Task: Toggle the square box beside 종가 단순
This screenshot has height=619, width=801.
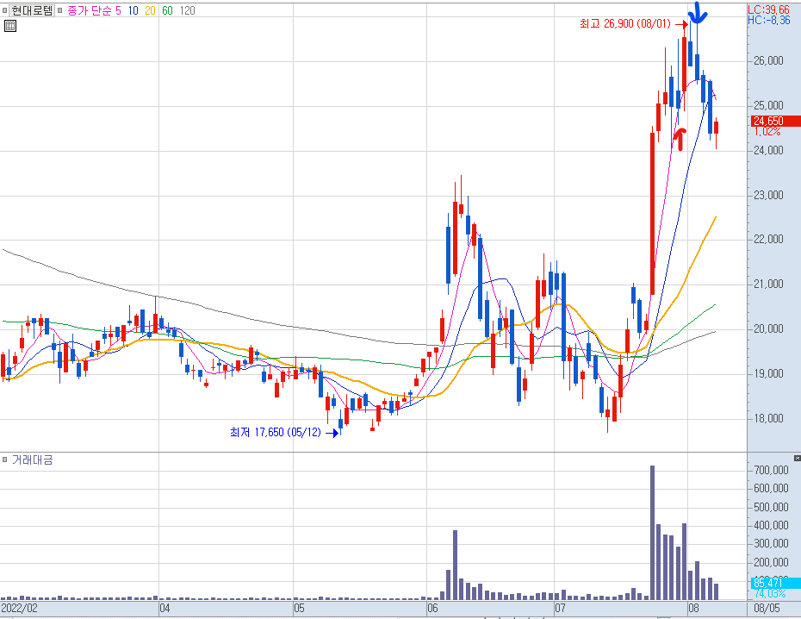Action: point(59,10)
